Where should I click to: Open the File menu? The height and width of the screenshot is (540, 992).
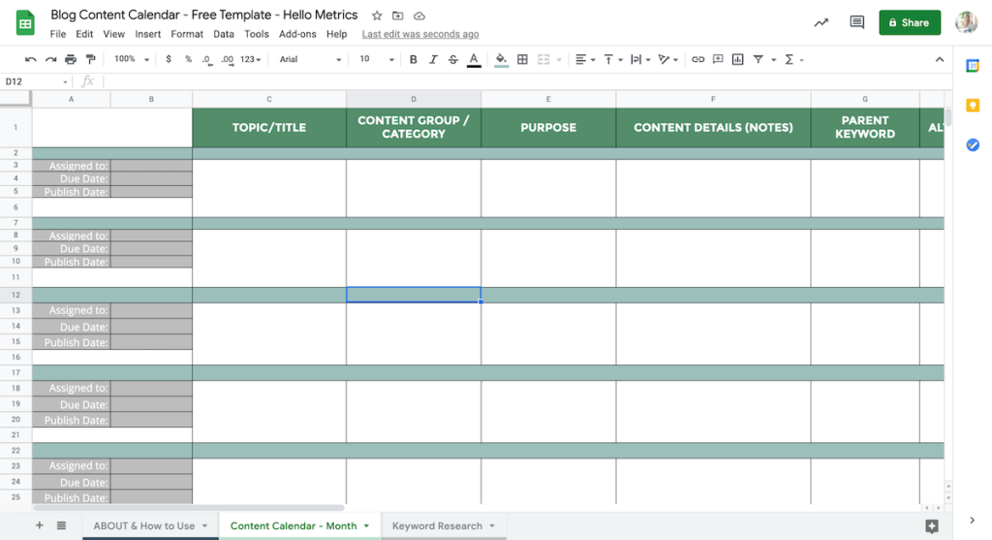tap(57, 34)
